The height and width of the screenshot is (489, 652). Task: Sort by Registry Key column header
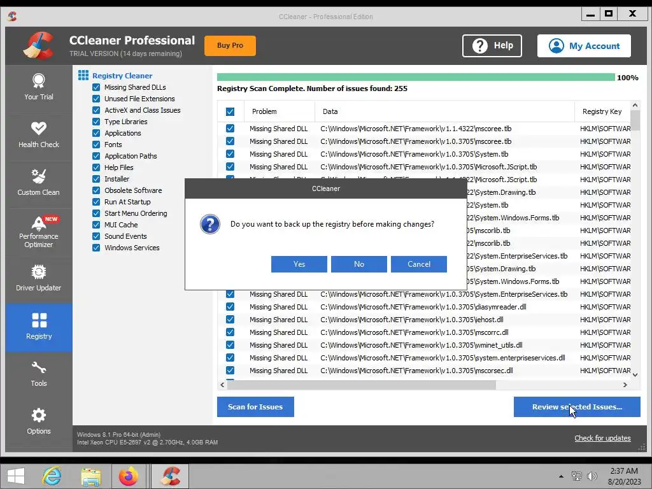click(x=602, y=111)
